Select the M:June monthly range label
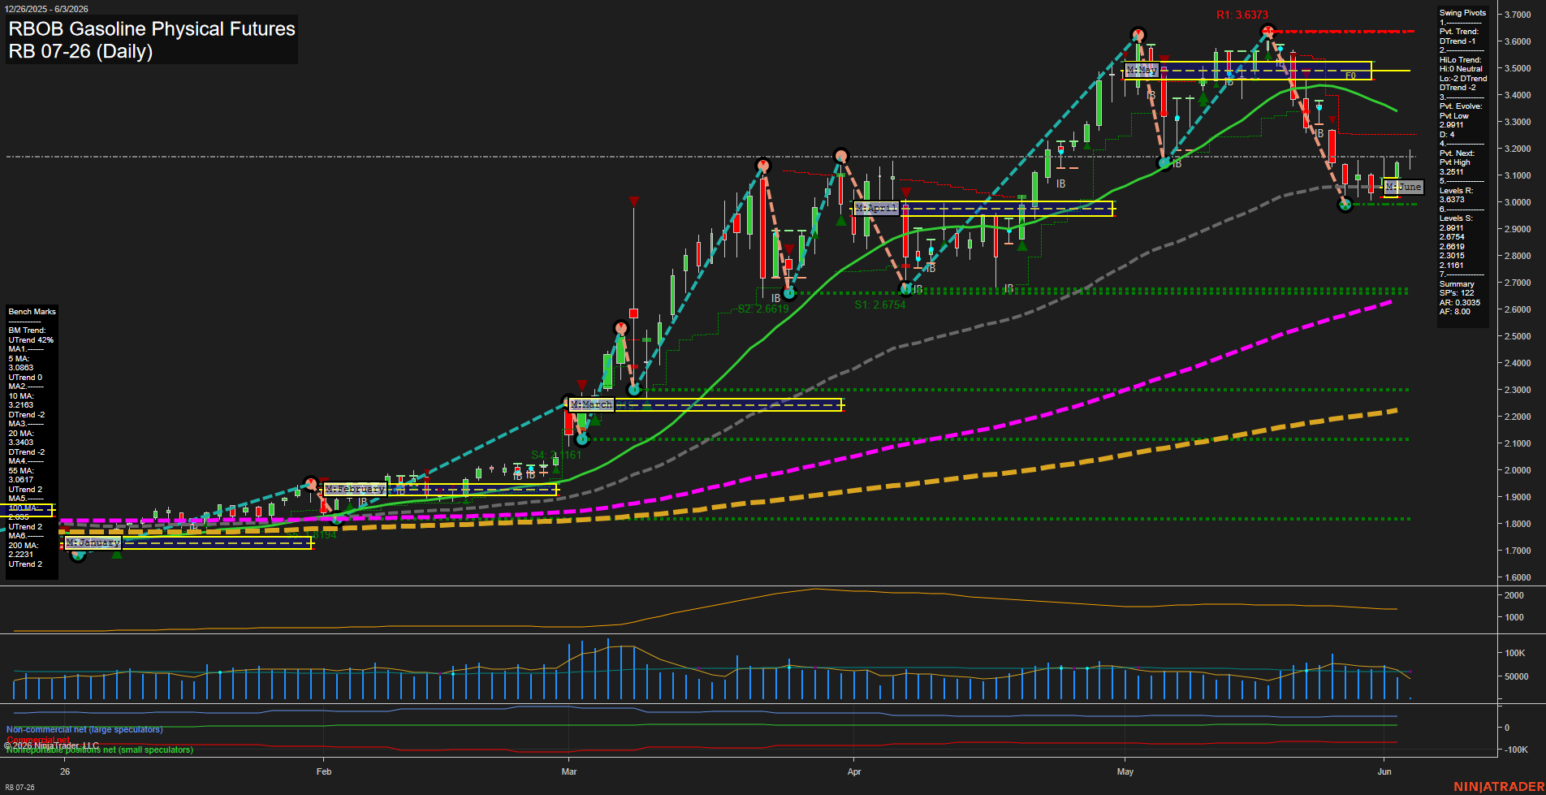Viewport: 1546px width, 795px height. (x=1404, y=187)
